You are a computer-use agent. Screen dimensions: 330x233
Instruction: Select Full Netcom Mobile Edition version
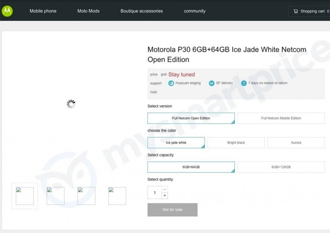[x=281, y=118]
